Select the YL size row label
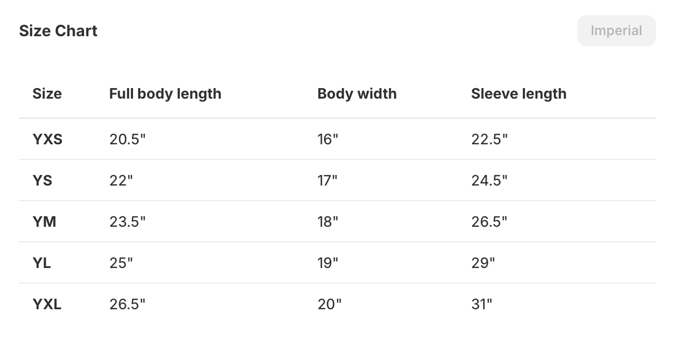 tap(42, 263)
